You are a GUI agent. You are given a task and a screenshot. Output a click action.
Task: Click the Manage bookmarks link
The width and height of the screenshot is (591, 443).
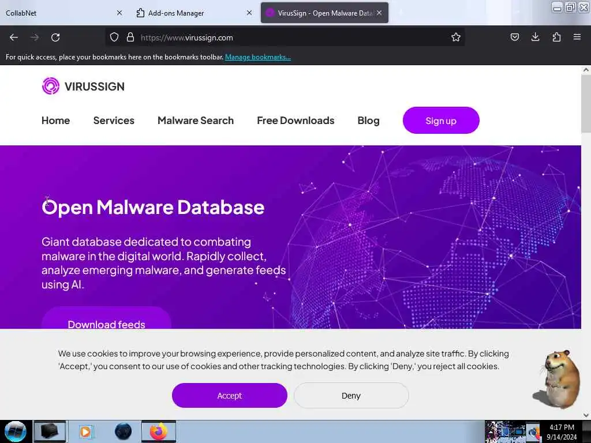click(258, 57)
